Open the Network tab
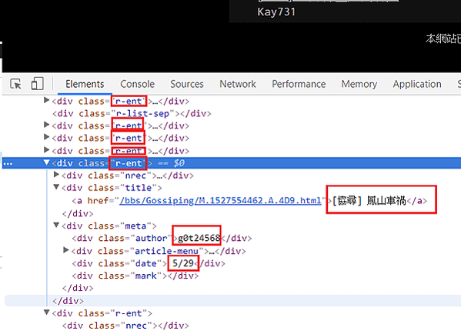 238,84
